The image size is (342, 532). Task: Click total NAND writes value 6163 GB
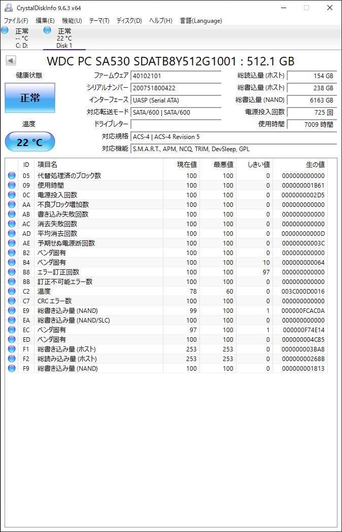pos(312,100)
